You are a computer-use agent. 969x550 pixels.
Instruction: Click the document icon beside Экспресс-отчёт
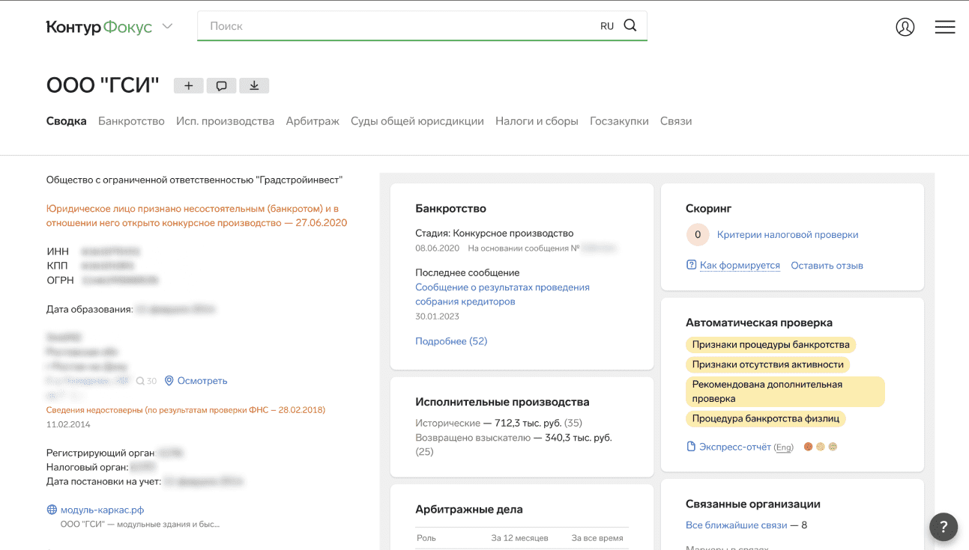tap(691, 447)
